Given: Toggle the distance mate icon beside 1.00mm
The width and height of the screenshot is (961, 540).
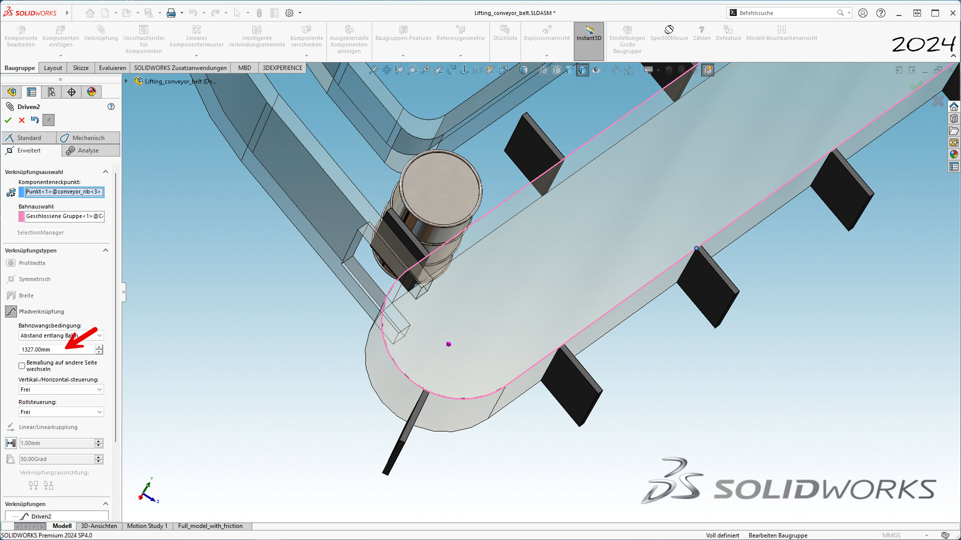Looking at the screenshot, I should pos(11,443).
